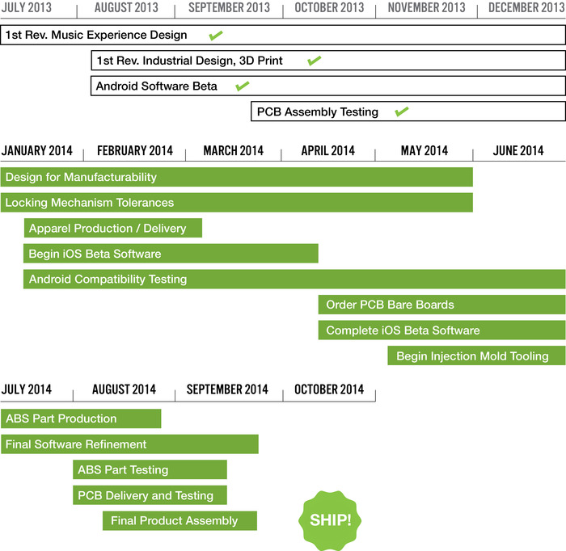Click the JUNE 2014 month header
566x551 pixels.
click(518, 150)
